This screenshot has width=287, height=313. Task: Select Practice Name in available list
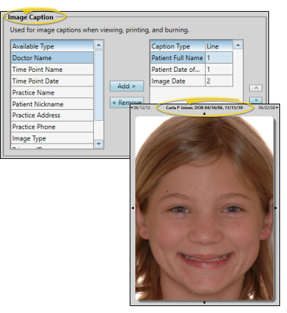(x=52, y=93)
